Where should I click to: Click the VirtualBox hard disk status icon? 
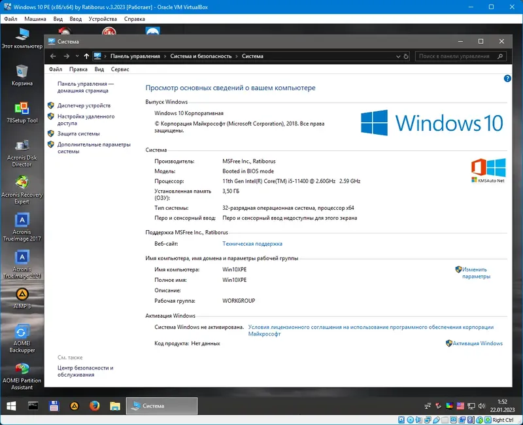tap(401, 420)
